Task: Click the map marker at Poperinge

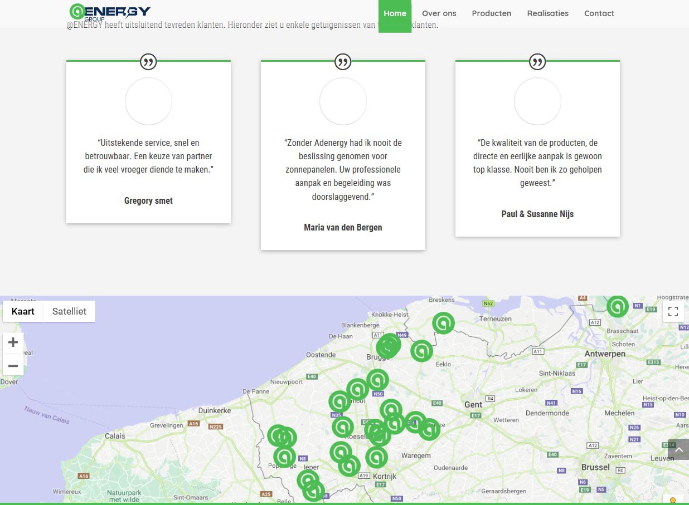Action: pos(284,457)
